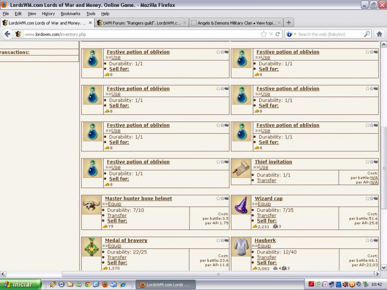Reload the current page
Image resolution: width=387 pixels, height=290 pixels.
(x=277, y=34)
